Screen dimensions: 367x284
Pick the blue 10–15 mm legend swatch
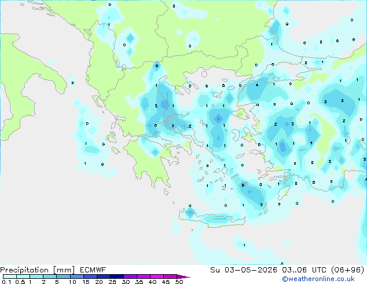click(77, 276)
